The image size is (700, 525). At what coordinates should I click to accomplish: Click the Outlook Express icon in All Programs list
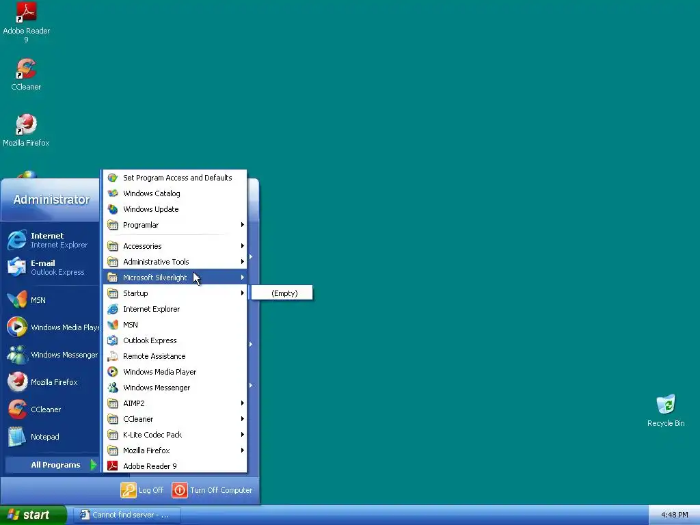113,340
